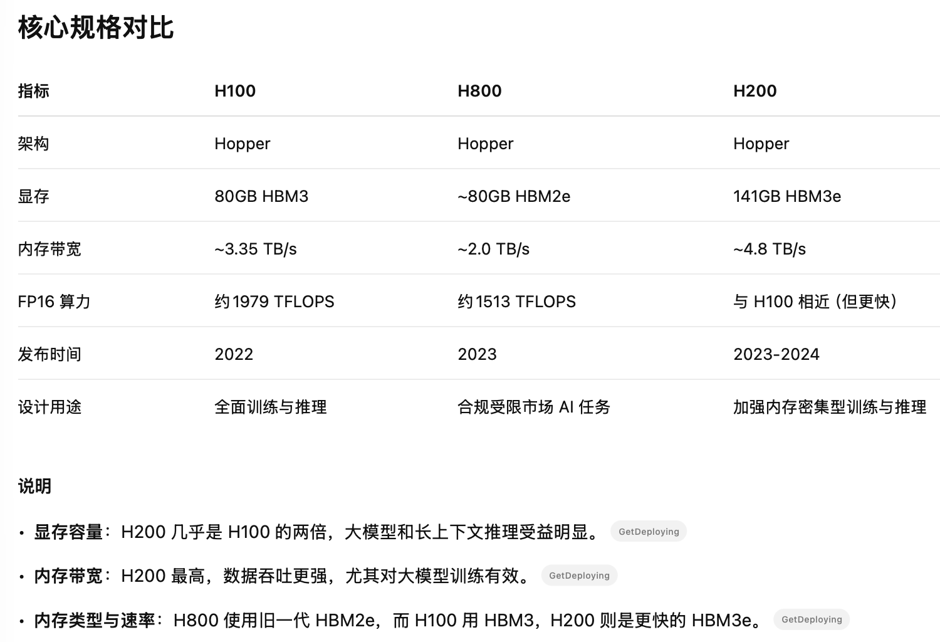This screenshot has width=940, height=642.
Task: Click the 说明 section heading
Action: pyautogui.click(x=34, y=486)
